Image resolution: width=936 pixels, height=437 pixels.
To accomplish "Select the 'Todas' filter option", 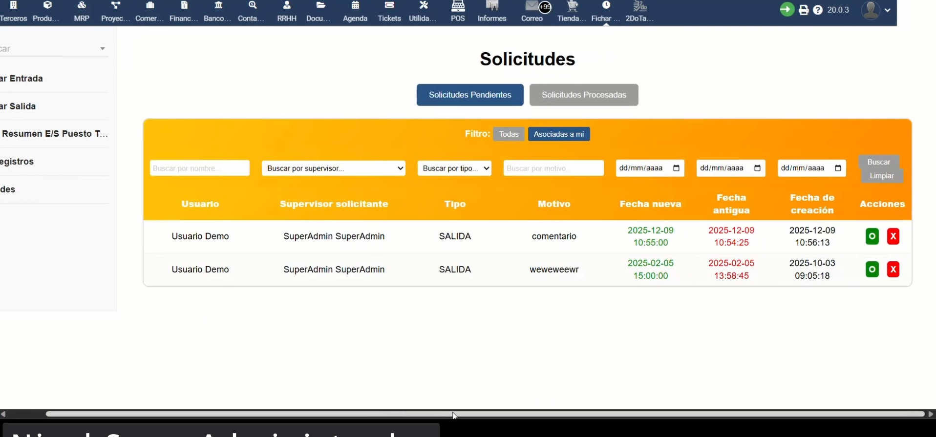I will tap(509, 134).
